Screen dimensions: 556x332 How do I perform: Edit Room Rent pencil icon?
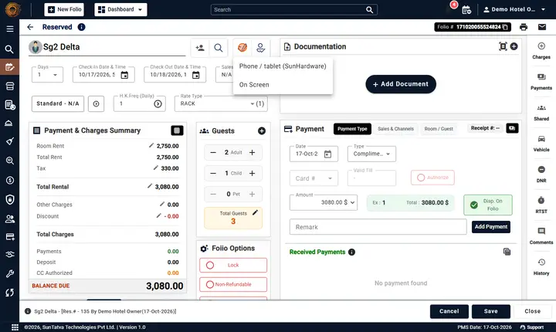pos(151,145)
